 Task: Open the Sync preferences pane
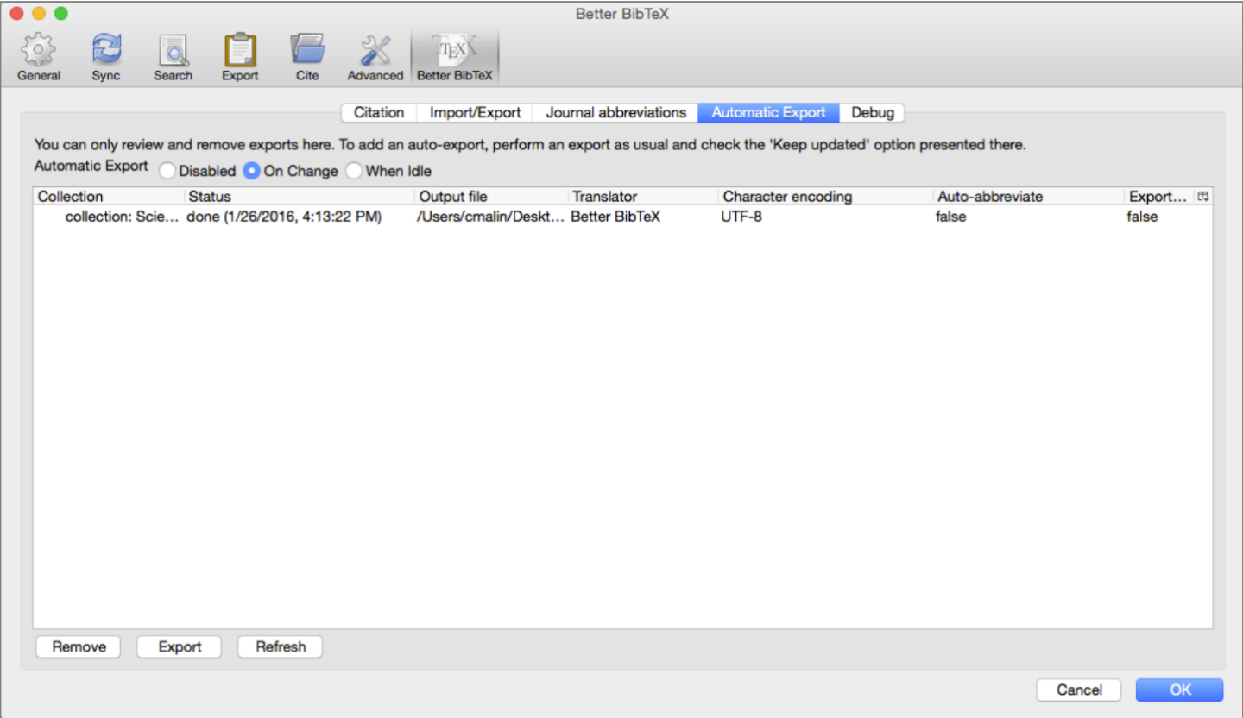106,57
